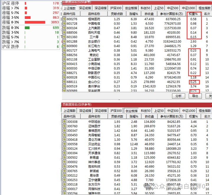The width and height of the screenshot is (212, 195).
Task: Click the S icon beside 601360 三六零
Action: [64, 37]
